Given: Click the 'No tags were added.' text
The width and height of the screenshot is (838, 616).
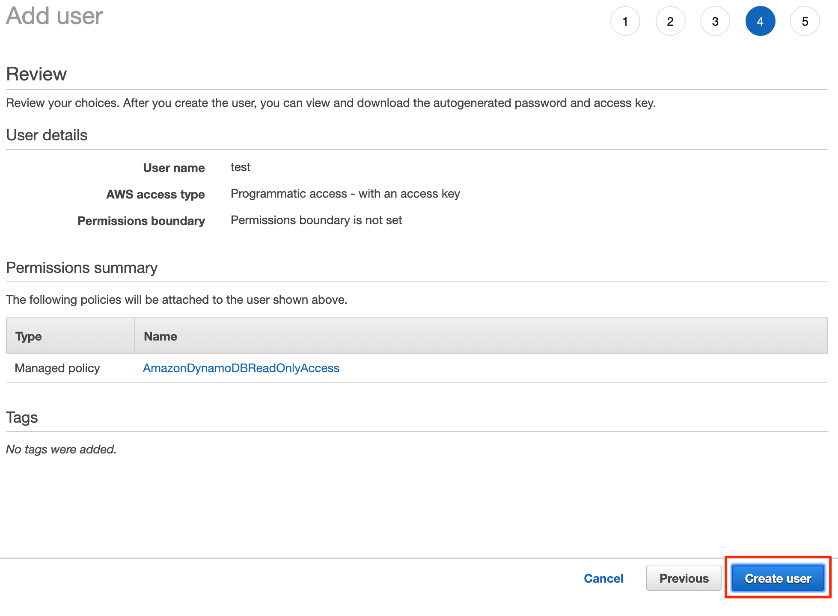Looking at the screenshot, I should (61, 449).
